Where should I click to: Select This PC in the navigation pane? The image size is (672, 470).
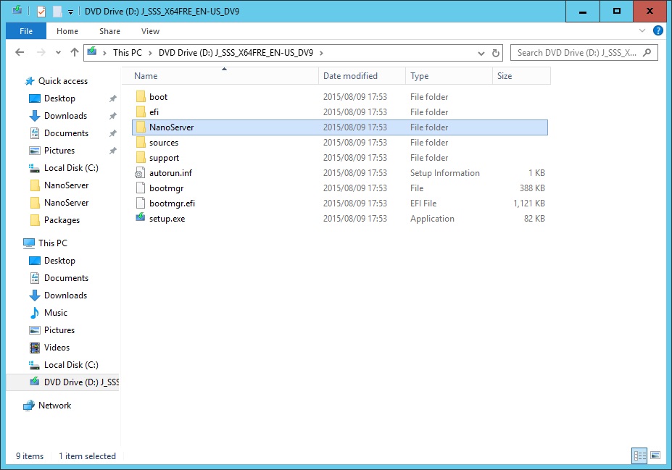[x=52, y=243]
